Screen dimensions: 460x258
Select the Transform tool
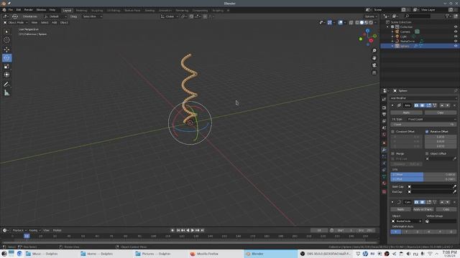pyautogui.click(x=6, y=75)
